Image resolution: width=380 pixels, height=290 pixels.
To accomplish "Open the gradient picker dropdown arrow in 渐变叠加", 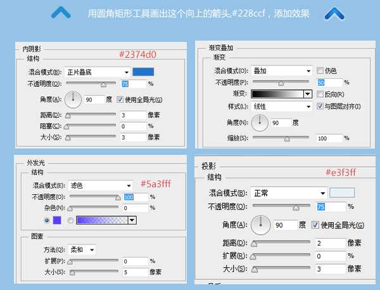I will (308, 94).
